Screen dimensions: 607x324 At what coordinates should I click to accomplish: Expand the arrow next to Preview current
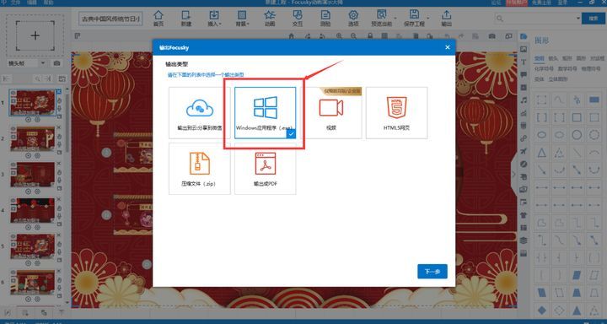coord(395,19)
